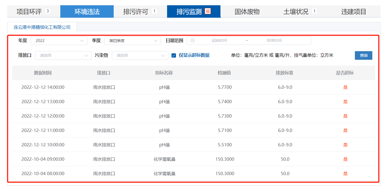382x187 pixels.
Task: Click the 起始时间 start date input
Action: [x=219, y=40]
